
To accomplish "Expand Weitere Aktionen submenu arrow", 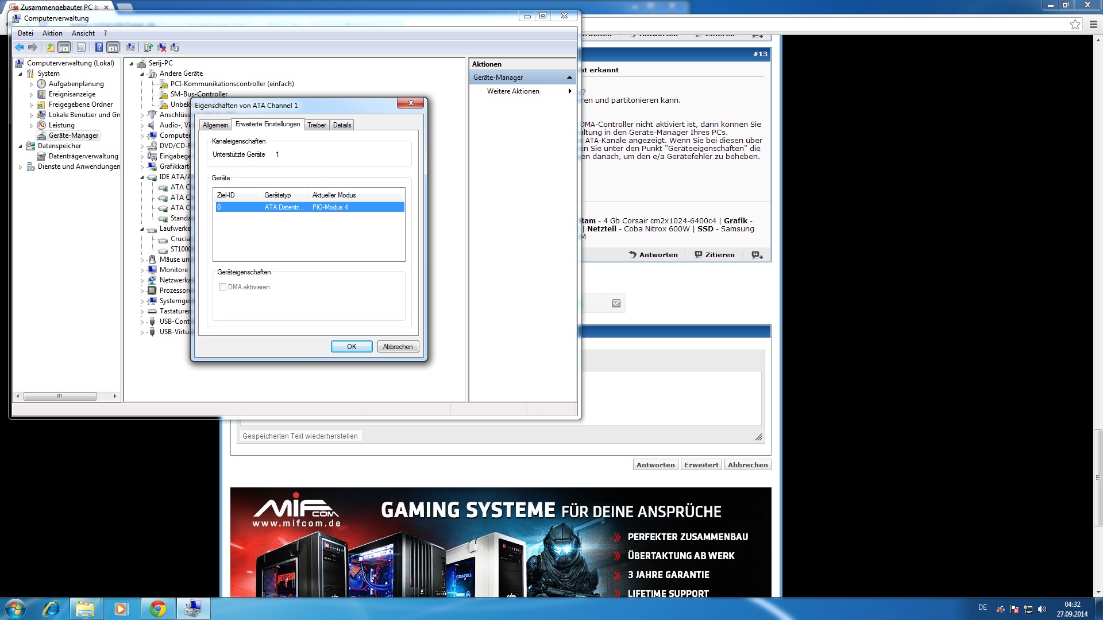I will (569, 91).
